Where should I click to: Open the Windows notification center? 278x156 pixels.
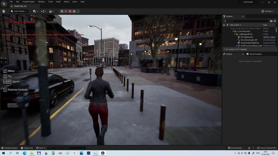273,153
